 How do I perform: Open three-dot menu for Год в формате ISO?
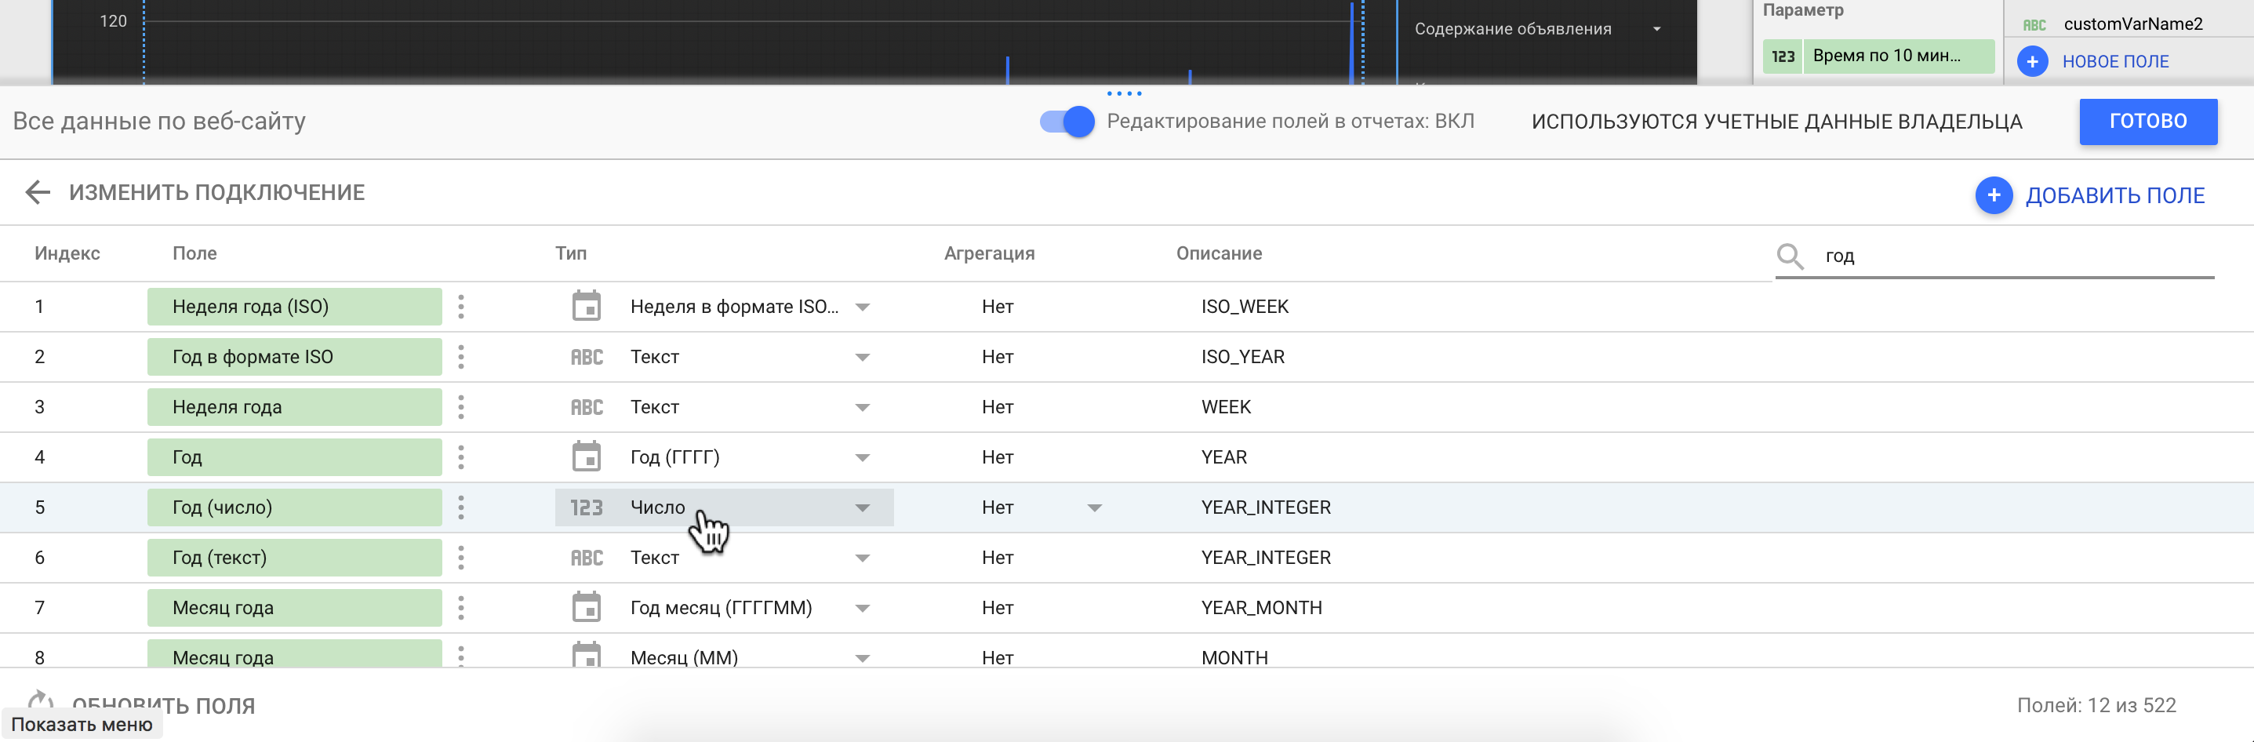[461, 357]
